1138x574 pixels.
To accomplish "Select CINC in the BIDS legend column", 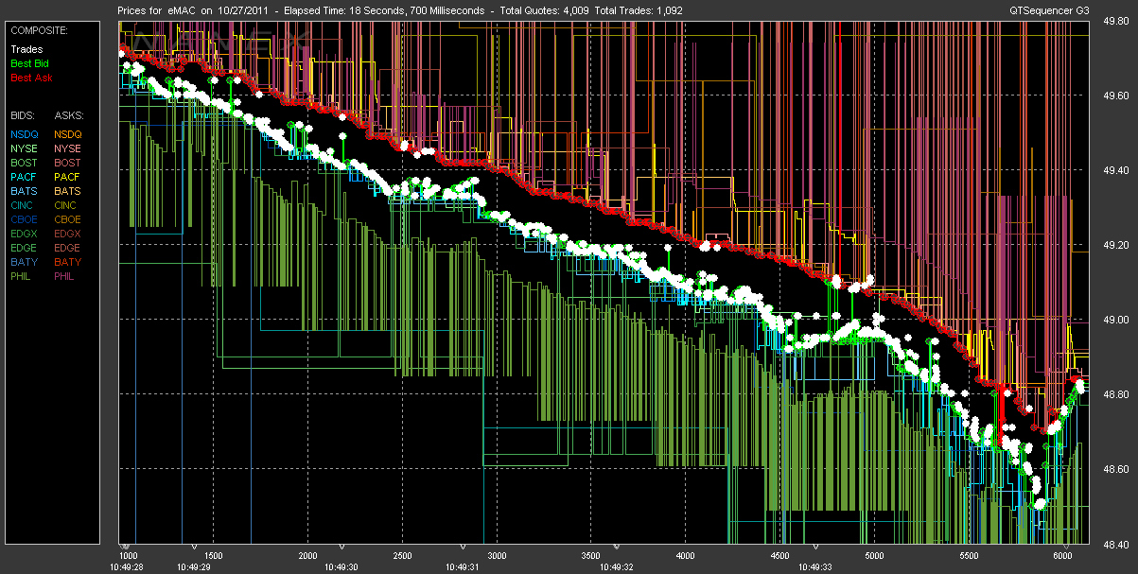I will tap(23, 205).
